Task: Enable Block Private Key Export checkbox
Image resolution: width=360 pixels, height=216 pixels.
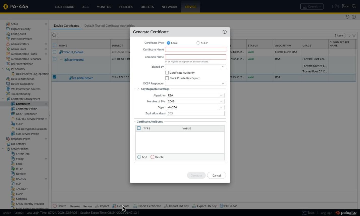Action: tap(167, 78)
